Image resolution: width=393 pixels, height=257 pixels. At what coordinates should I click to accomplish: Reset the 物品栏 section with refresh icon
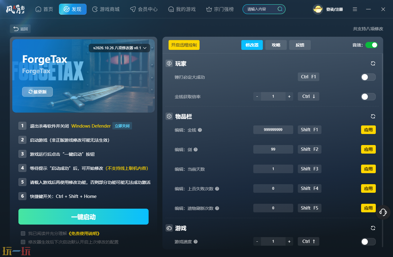tap(373, 116)
